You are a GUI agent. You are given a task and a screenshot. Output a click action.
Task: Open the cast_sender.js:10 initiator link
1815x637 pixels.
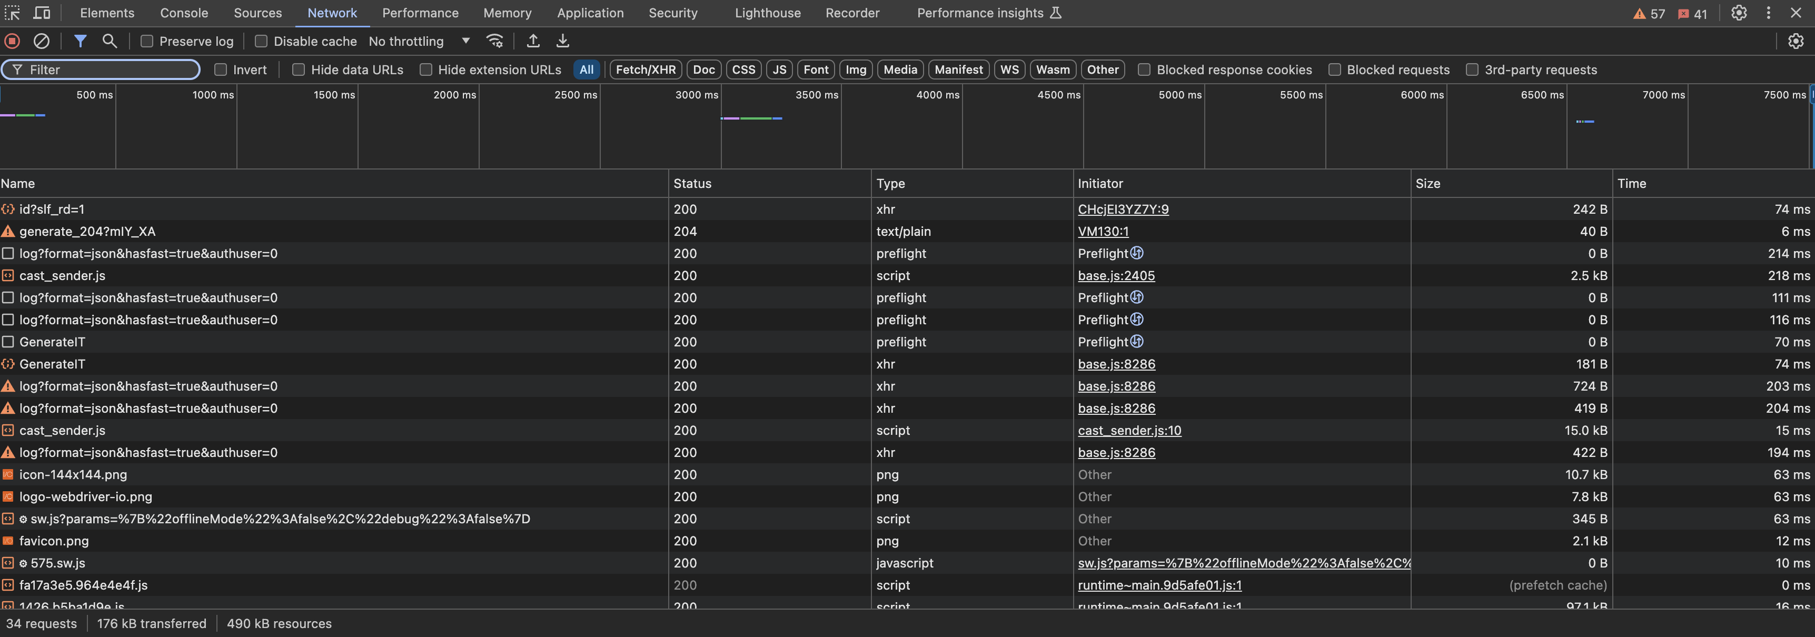[1129, 430]
